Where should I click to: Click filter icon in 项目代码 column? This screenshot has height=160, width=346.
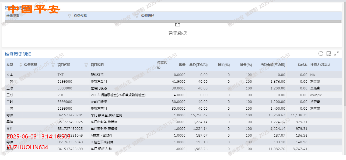[x=86, y=65]
